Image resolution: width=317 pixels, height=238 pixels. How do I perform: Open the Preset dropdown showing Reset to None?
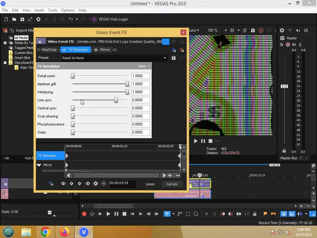[115, 58]
